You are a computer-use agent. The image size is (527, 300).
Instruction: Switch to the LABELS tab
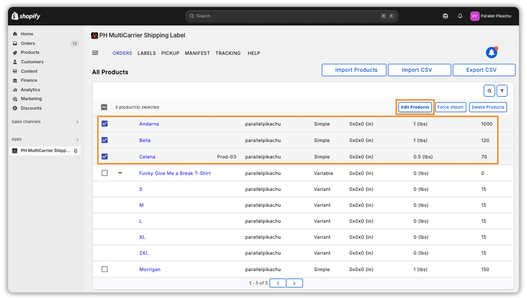click(147, 53)
